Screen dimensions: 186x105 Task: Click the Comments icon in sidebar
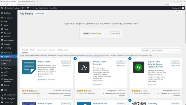click(x=2, y=33)
